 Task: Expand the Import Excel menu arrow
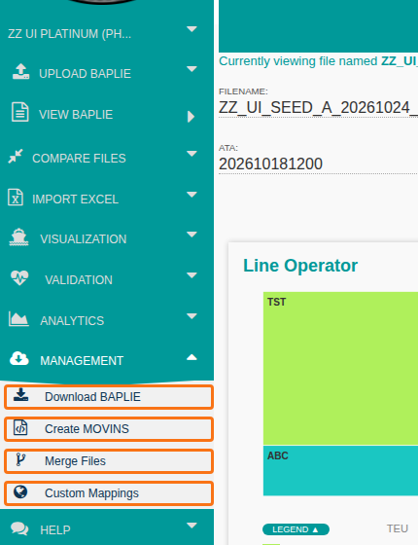pyautogui.click(x=192, y=195)
